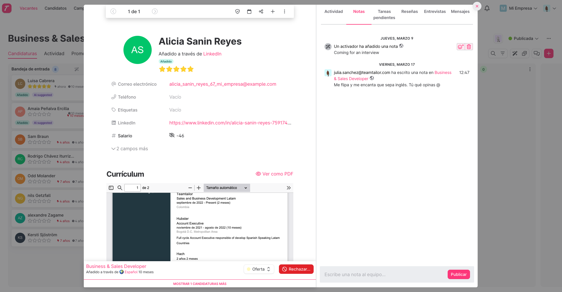
Task: Expand the '2 campos más' section
Action: click(x=130, y=148)
